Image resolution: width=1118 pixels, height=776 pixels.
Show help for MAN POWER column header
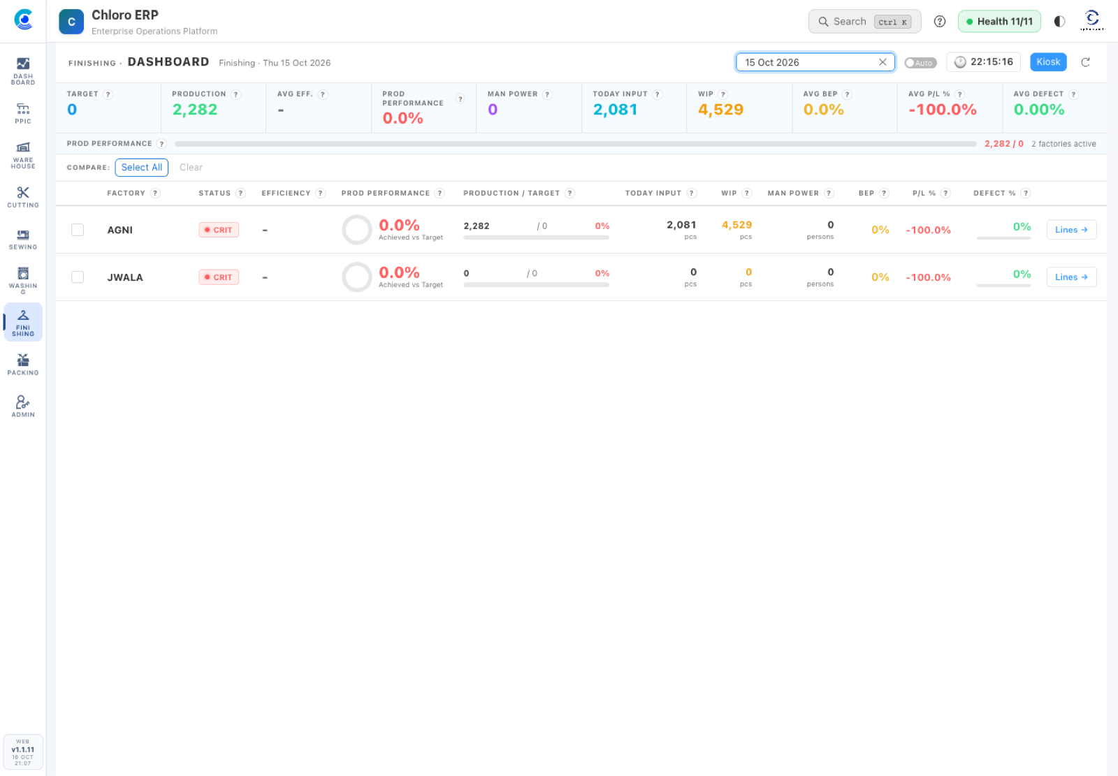[829, 193]
